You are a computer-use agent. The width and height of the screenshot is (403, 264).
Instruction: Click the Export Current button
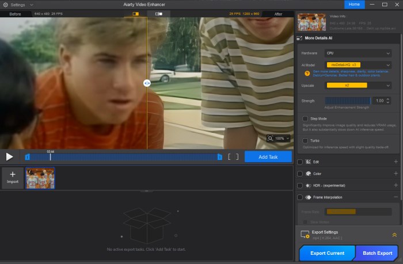(327, 253)
